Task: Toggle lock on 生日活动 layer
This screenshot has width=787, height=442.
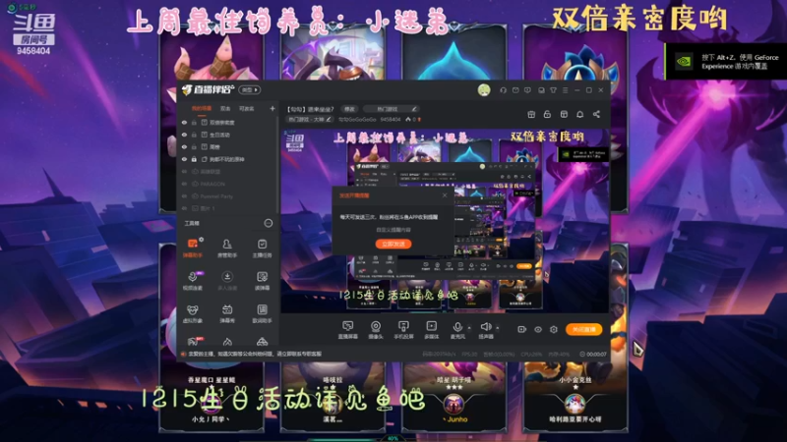Action: coord(194,135)
